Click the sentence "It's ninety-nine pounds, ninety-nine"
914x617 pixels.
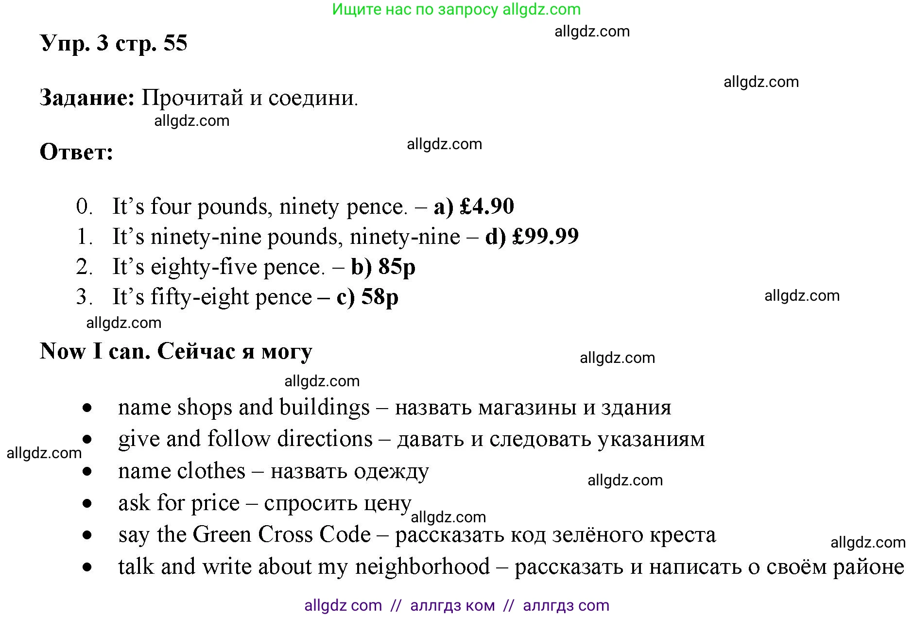click(286, 237)
